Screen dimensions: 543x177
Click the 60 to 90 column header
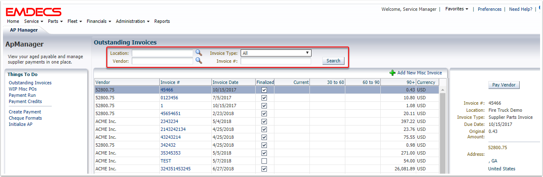pos(363,82)
